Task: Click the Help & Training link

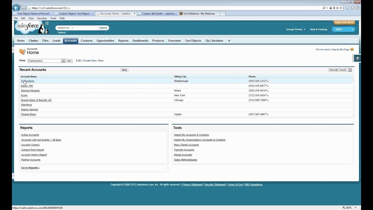Action: 319,29
